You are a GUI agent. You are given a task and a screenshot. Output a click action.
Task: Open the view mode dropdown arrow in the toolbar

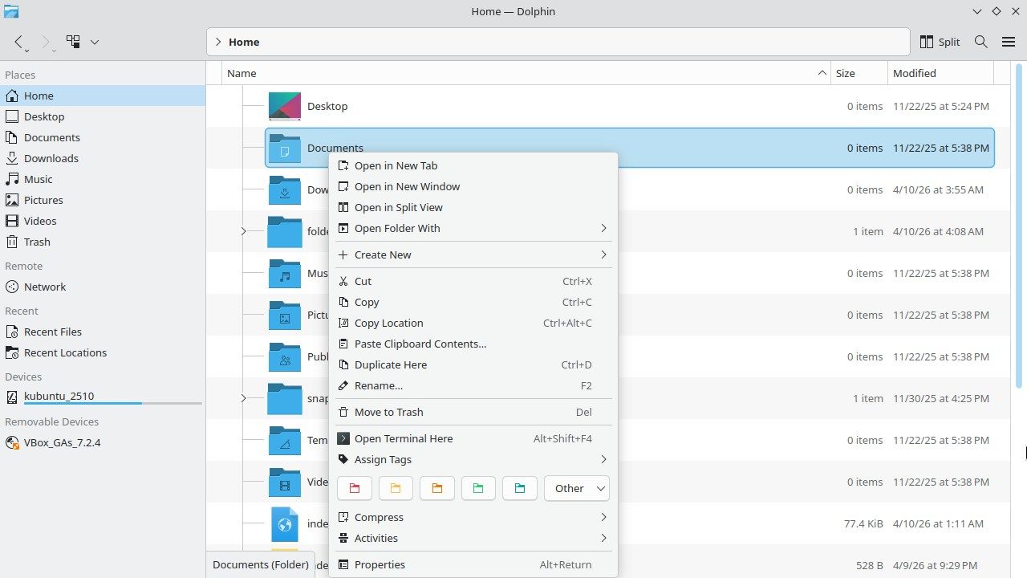pyautogui.click(x=95, y=42)
